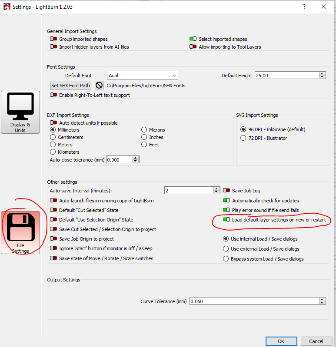Click the help question mark icon
The image size is (336, 347).
point(304,7)
